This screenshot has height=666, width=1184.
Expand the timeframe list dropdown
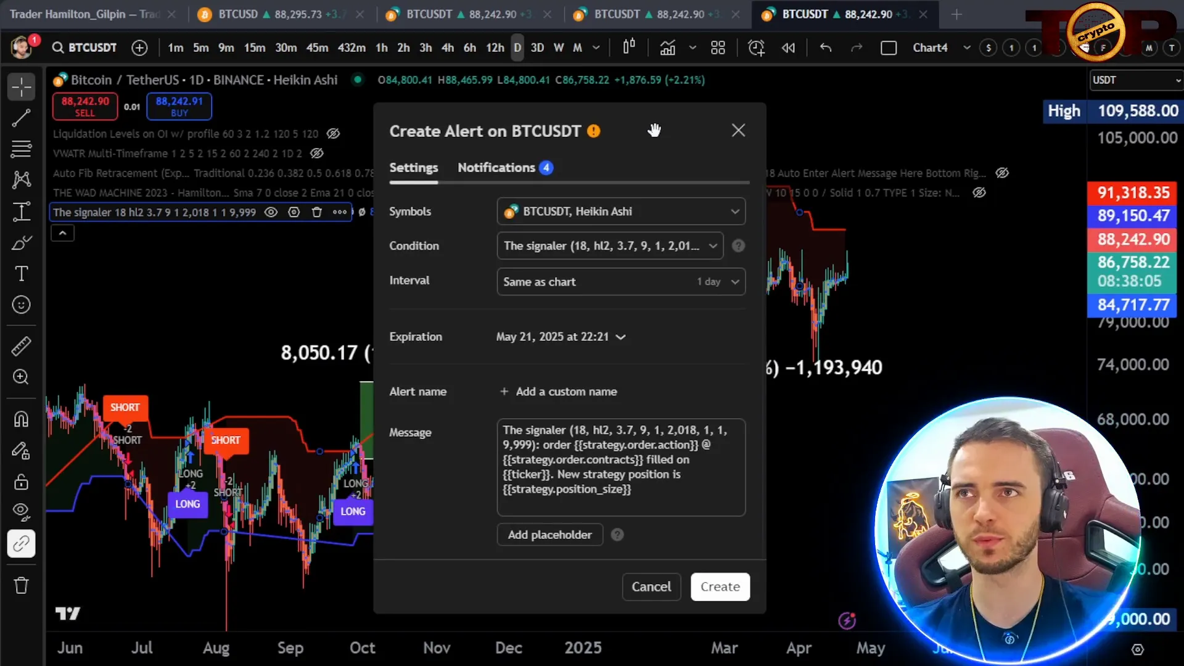point(596,47)
